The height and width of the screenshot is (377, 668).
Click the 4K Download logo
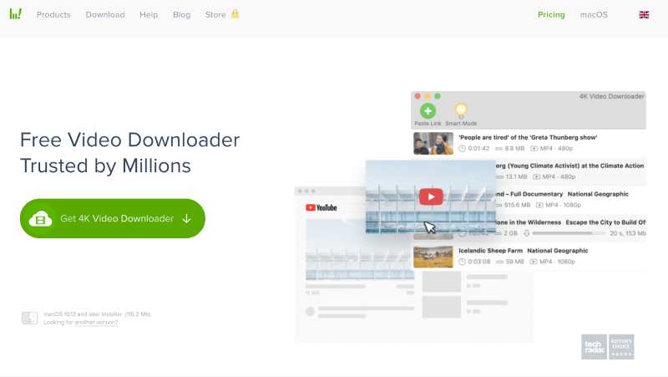(x=15, y=14)
